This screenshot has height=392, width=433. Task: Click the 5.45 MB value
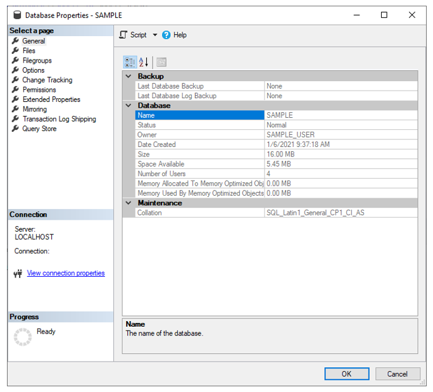pyautogui.click(x=279, y=164)
